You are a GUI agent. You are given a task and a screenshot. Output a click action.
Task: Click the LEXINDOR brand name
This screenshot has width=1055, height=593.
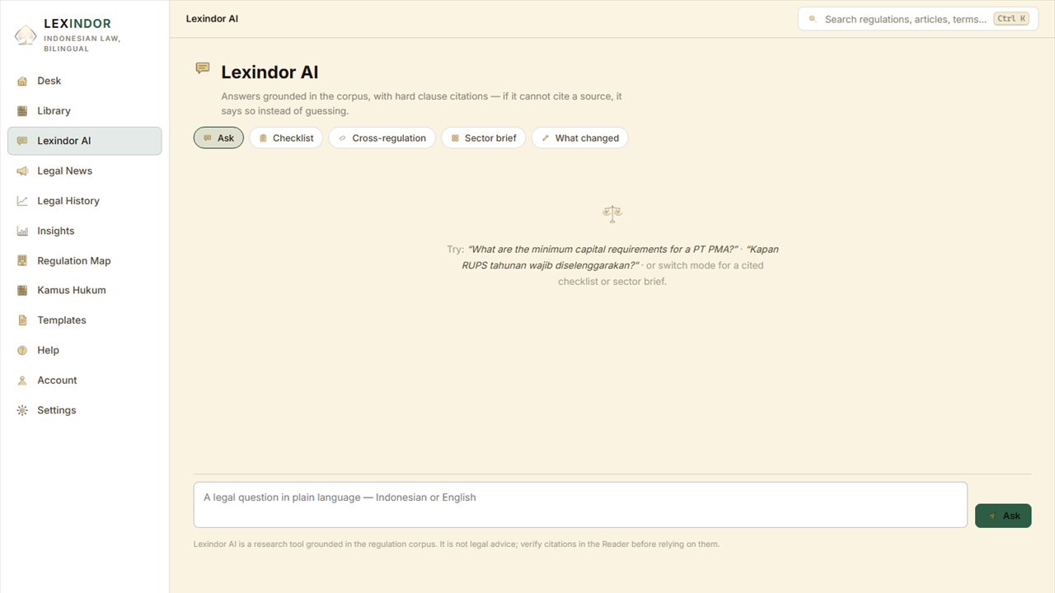(77, 24)
